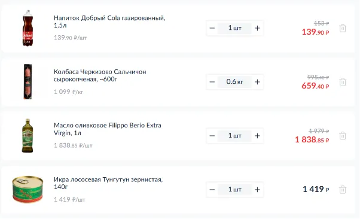Delete the Добрый Cola item with the trash icon

pos(343,28)
